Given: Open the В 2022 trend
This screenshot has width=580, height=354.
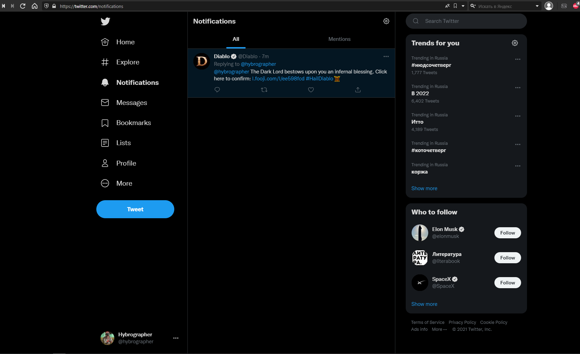Looking at the screenshot, I should [420, 94].
